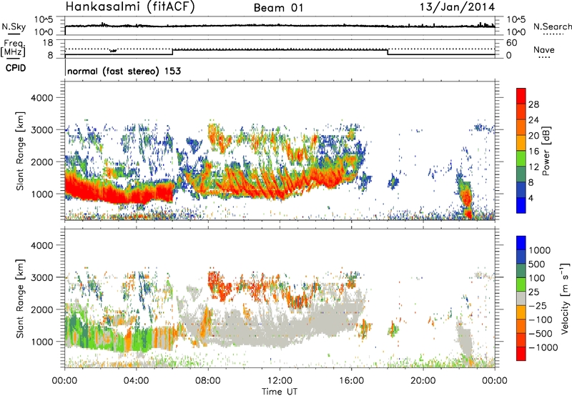
Task: Click the N.Search legend label
Action: tap(553, 26)
